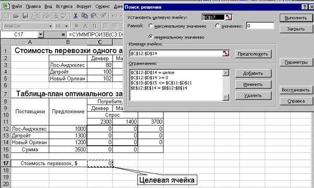
Task: Open a file with the folder icon
Action: 16,16
